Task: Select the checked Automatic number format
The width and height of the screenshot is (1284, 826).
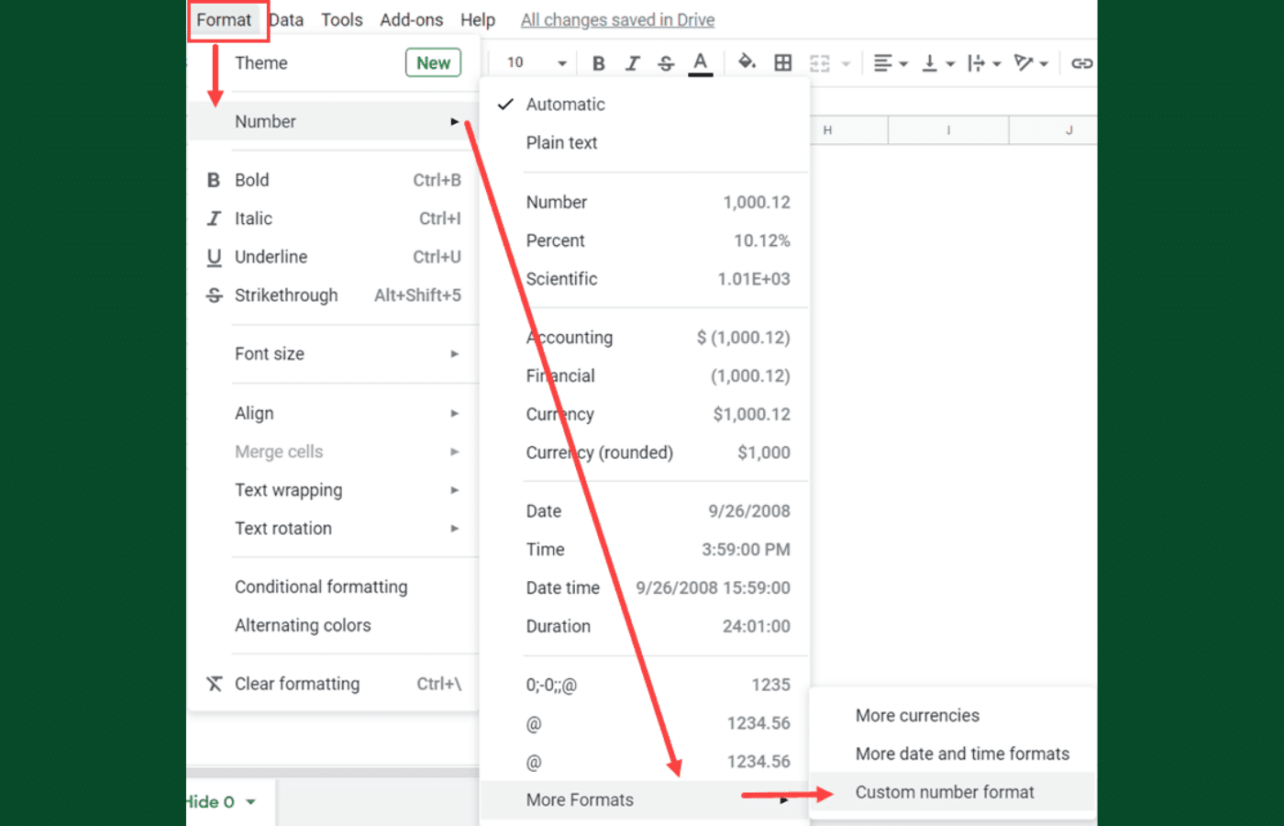Action: [565, 105]
